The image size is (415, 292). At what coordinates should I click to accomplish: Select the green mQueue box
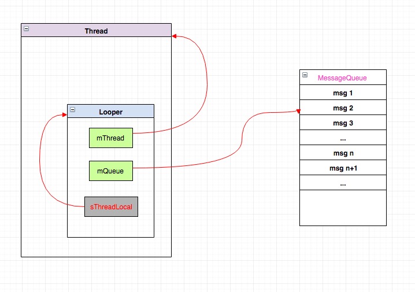click(110, 171)
